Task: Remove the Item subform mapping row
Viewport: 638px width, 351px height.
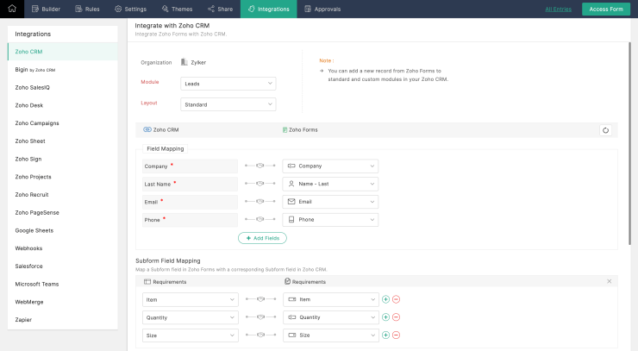Action: tap(397, 299)
